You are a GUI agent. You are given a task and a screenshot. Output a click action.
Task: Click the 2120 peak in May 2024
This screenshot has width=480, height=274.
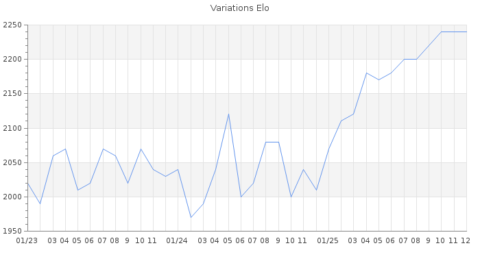pos(228,114)
